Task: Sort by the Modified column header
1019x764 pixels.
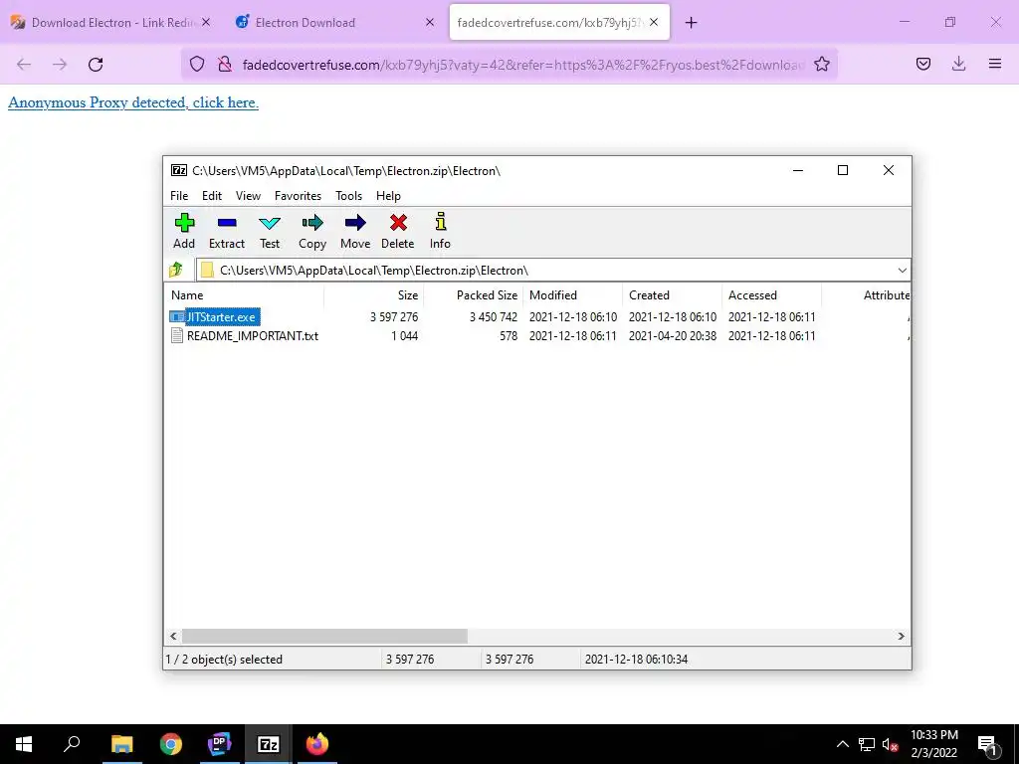Action: pos(573,294)
